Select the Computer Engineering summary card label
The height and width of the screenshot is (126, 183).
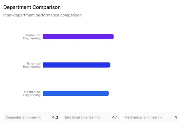23,117
